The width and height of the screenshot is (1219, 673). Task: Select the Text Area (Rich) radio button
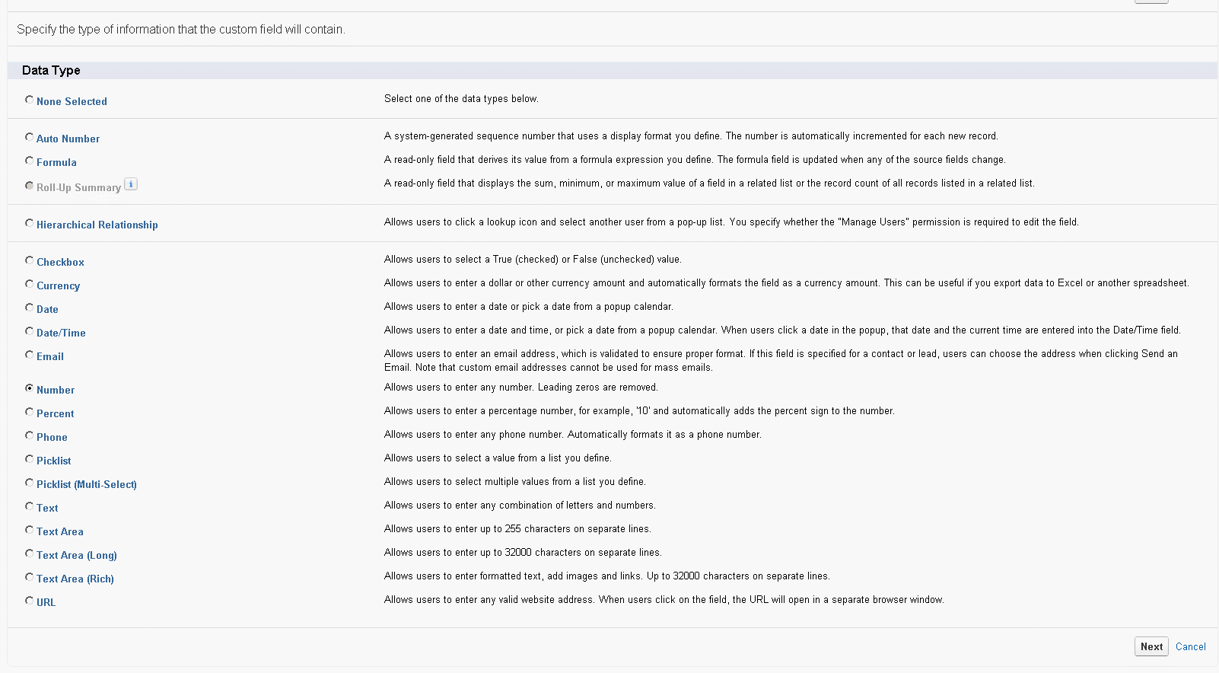[x=29, y=577]
